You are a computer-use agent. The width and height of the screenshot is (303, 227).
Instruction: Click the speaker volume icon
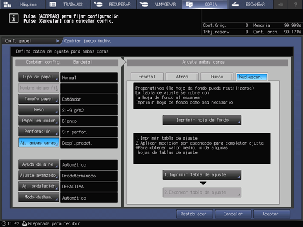tap(281, 4)
